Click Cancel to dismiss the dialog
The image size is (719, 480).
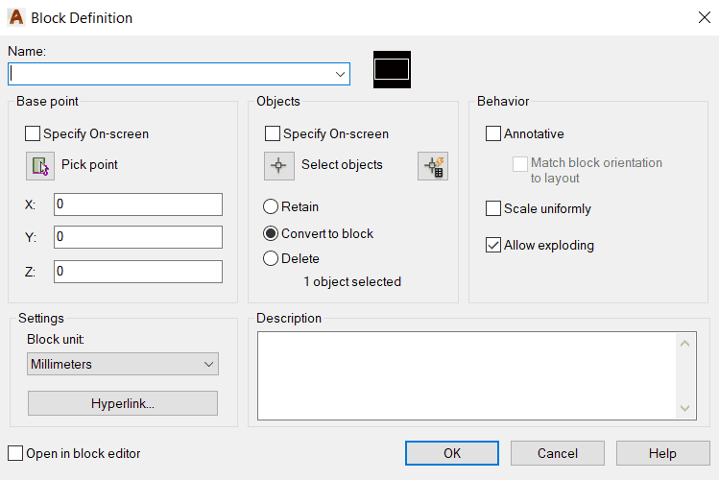(558, 453)
